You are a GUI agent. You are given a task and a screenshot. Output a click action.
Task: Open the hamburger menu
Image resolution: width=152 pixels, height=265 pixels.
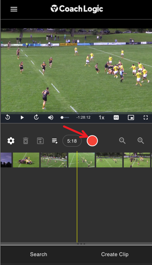14,9
